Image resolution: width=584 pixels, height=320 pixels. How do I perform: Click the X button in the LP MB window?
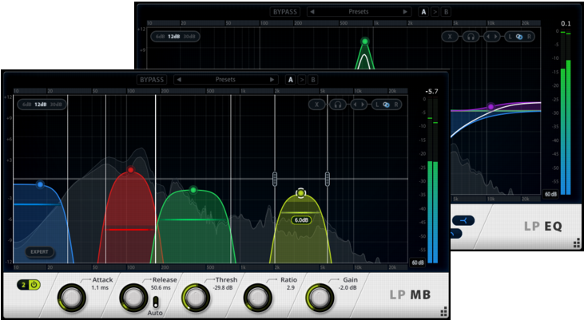[x=317, y=105]
